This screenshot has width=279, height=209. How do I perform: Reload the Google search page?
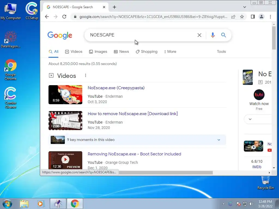tap(64, 17)
